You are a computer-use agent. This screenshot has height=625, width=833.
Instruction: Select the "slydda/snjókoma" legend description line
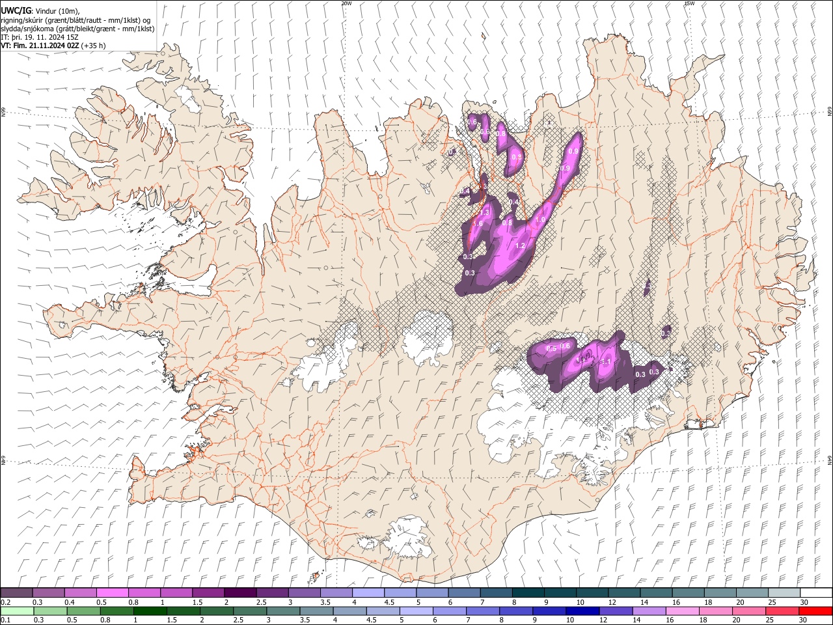[78, 29]
